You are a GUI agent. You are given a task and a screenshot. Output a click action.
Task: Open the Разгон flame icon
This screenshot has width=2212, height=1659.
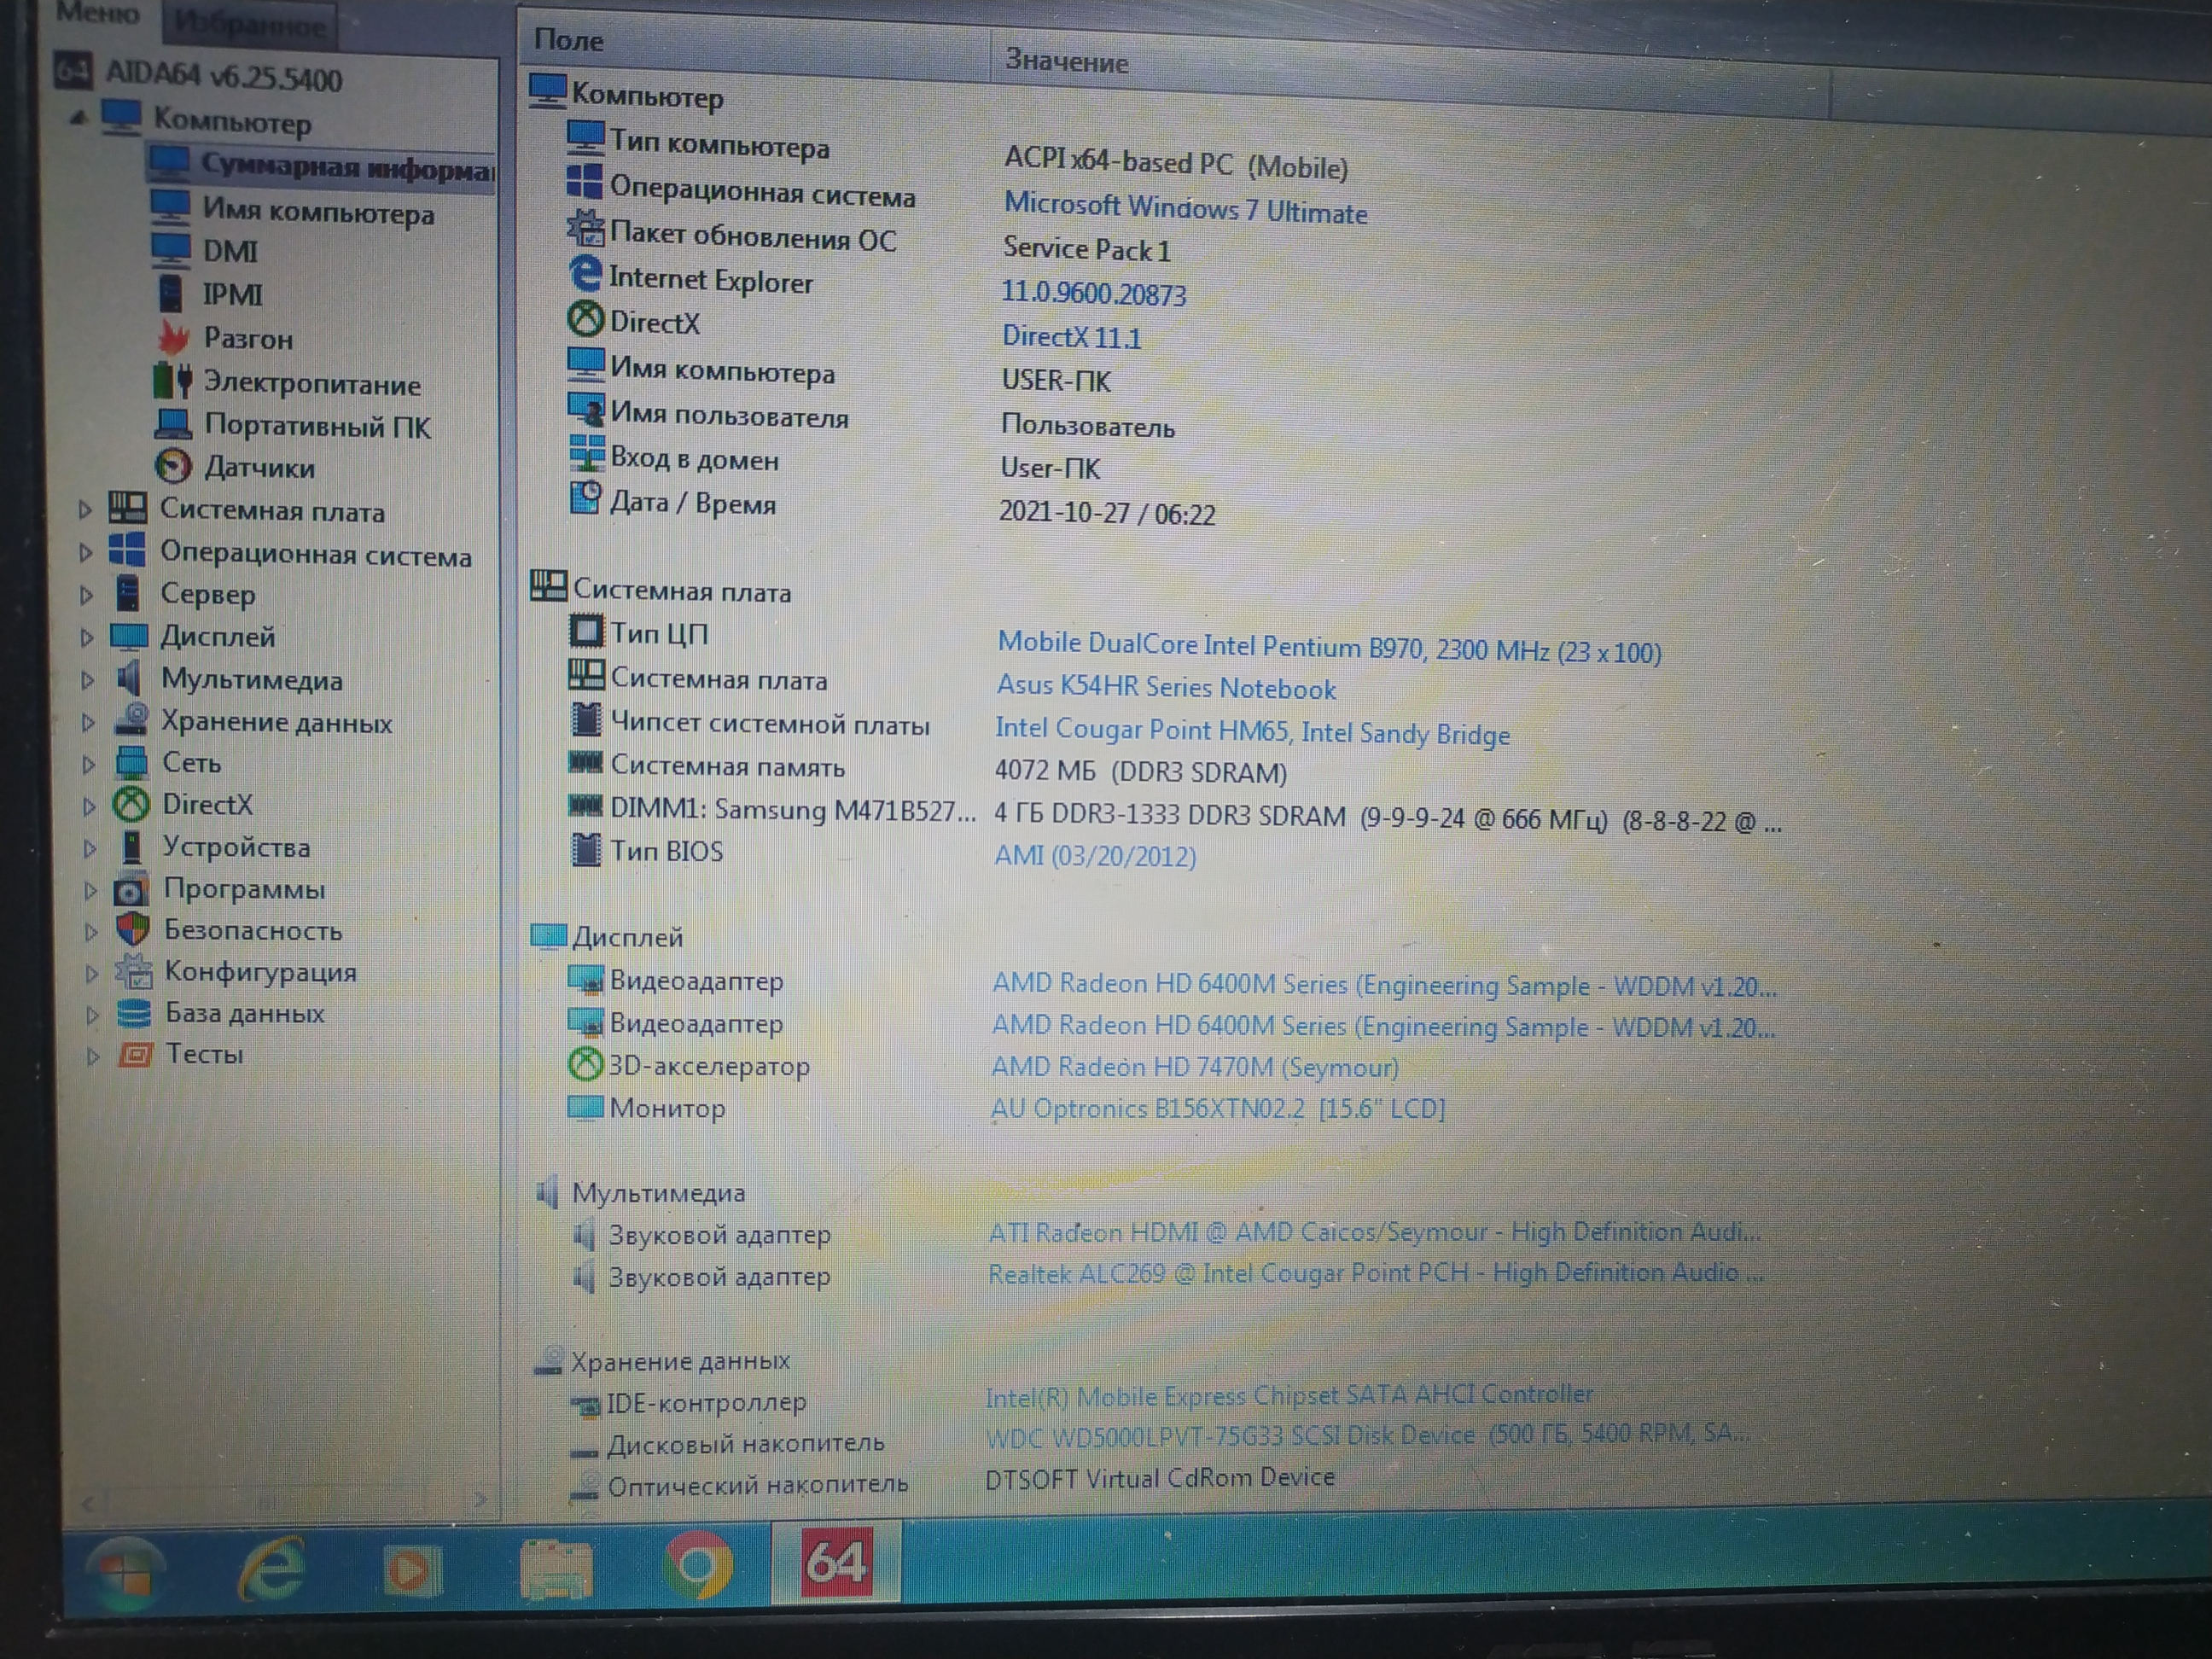(x=173, y=337)
